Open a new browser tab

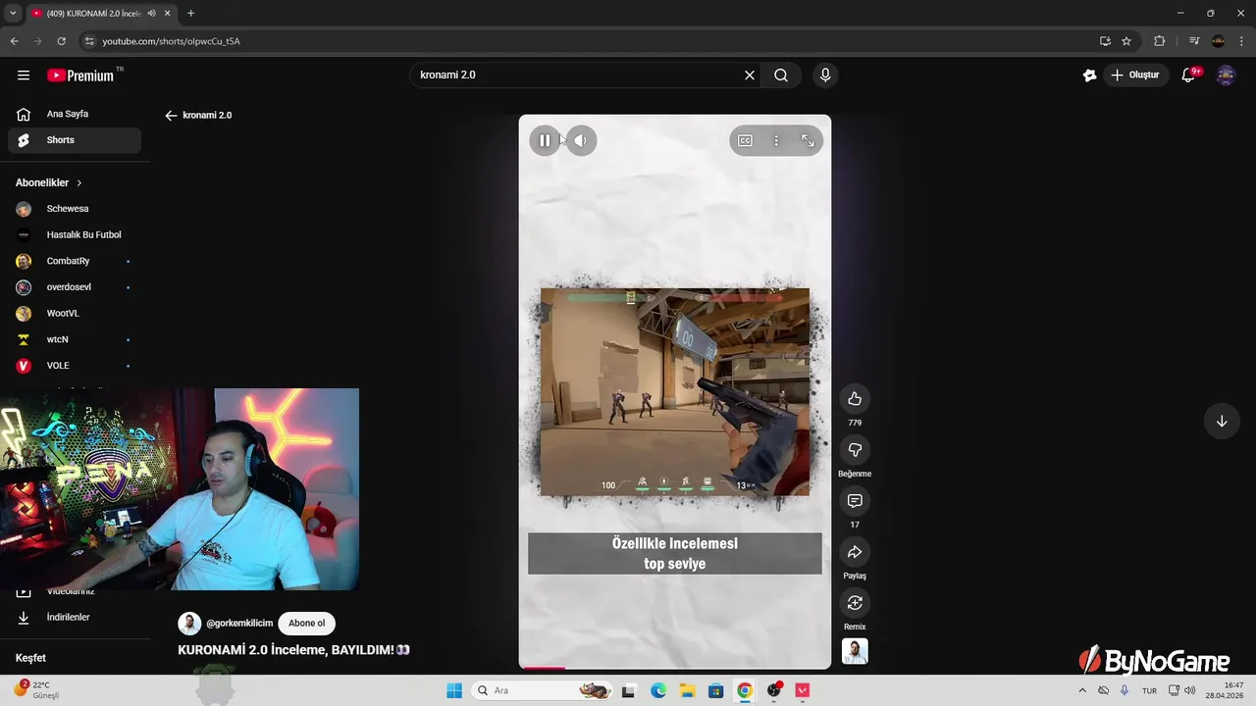[x=190, y=13]
